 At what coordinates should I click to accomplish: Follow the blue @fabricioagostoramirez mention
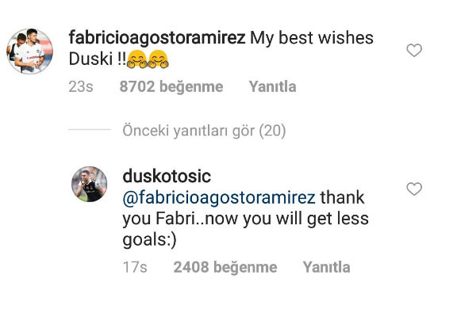(219, 198)
